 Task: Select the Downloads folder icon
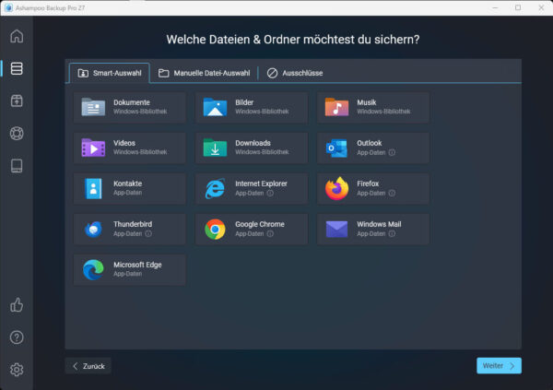pos(215,148)
